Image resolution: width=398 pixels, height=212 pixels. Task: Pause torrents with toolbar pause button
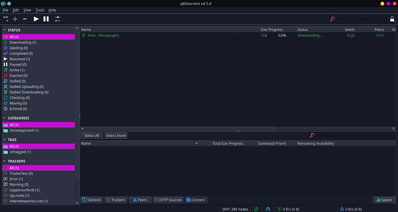tap(46, 19)
